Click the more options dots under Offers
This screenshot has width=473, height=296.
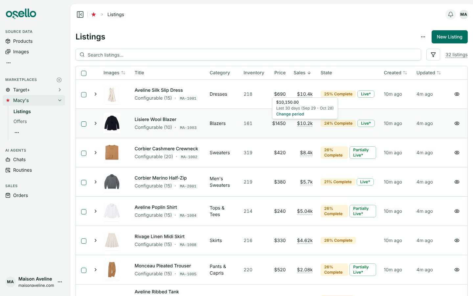tap(17, 132)
